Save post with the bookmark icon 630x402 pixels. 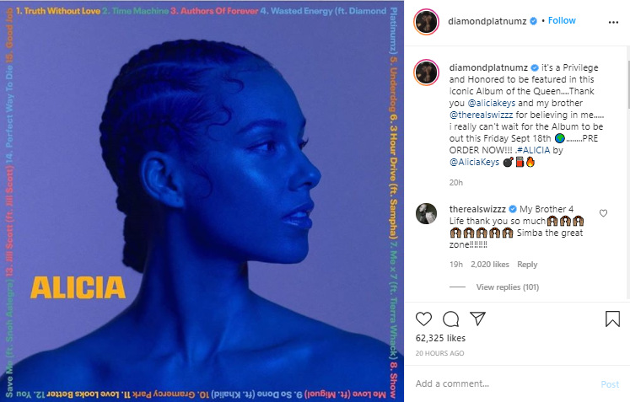point(612,319)
